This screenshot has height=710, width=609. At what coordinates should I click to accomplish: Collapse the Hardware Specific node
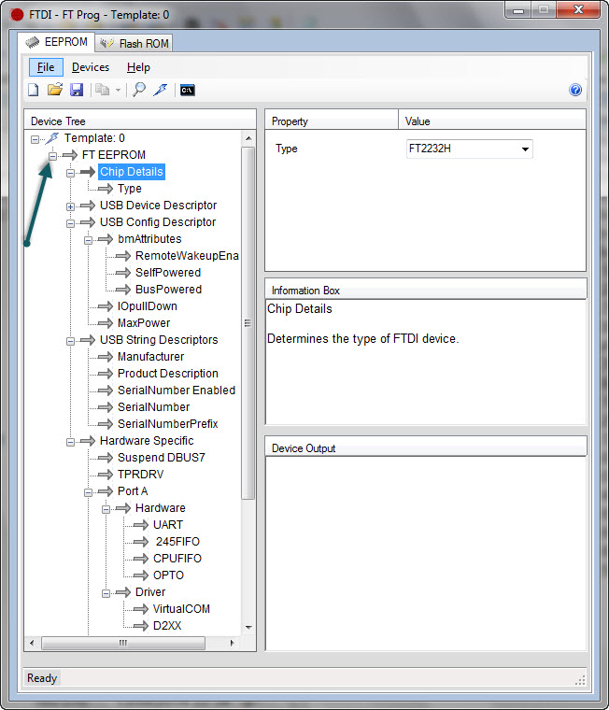(70, 442)
